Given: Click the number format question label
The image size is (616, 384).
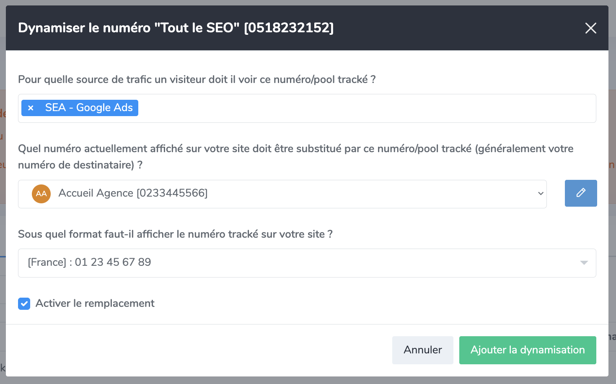Looking at the screenshot, I should click(175, 234).
